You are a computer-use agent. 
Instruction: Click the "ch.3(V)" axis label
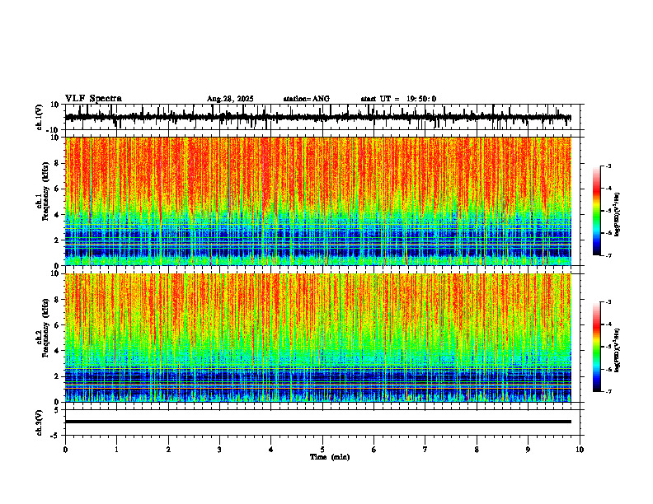click(40, 422)
